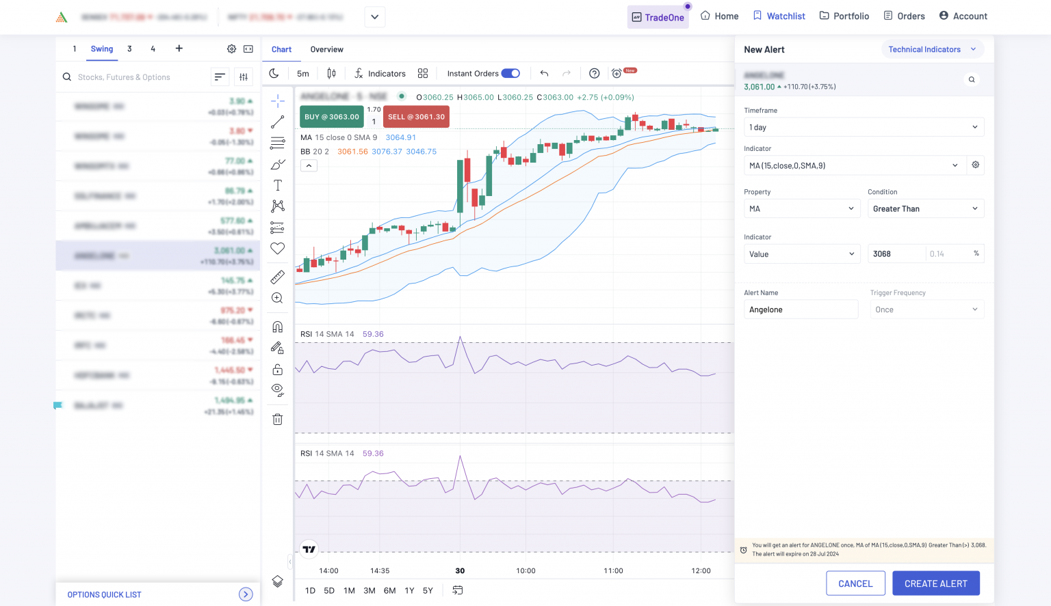Open the object tree layers icon
This screenshot has height=606, width=1051.
[x=277, y=581]
